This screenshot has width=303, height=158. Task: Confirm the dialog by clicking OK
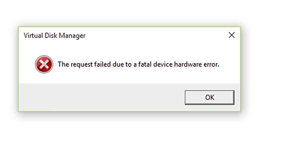pyautogui.click(x=209, y=97)
